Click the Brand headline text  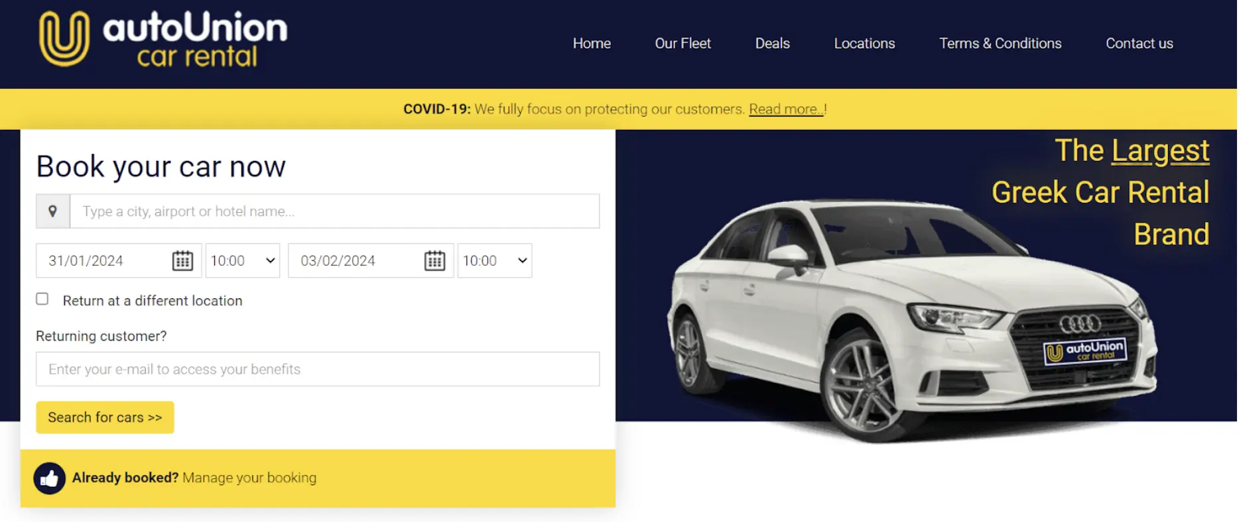[1171, 235]
